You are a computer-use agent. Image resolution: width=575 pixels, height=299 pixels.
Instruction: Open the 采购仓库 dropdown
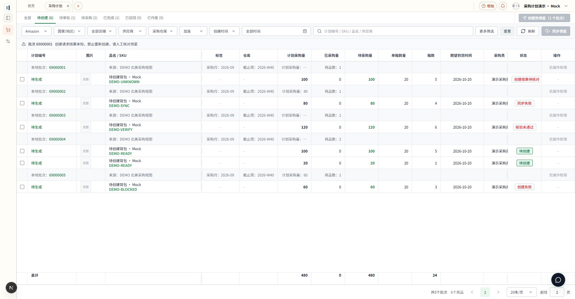click(x=163, y=31)
